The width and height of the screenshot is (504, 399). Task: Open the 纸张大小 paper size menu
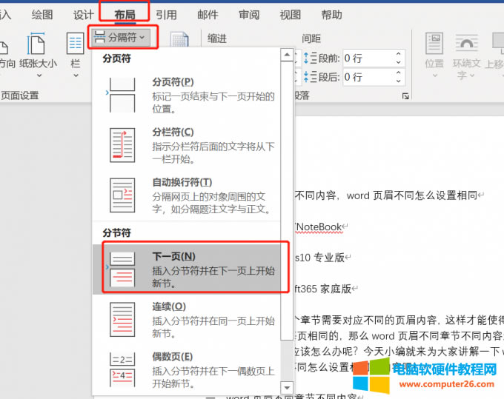(x=37, y=50)
